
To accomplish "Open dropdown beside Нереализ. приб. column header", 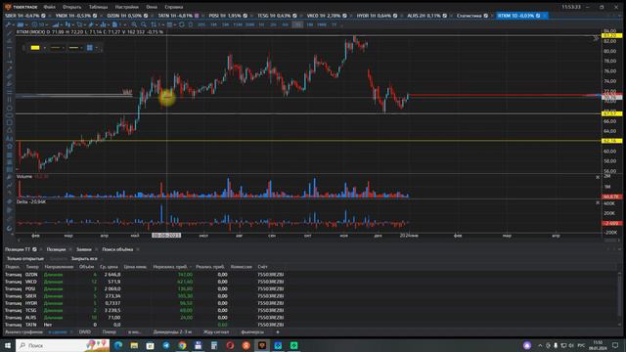I will tap(190, 267).
